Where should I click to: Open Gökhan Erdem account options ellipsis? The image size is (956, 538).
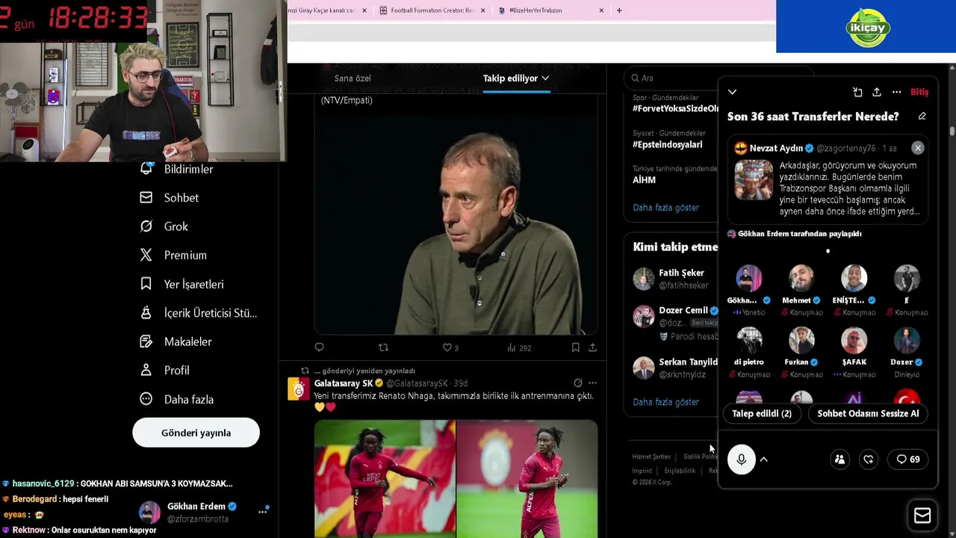coord(262,512)
